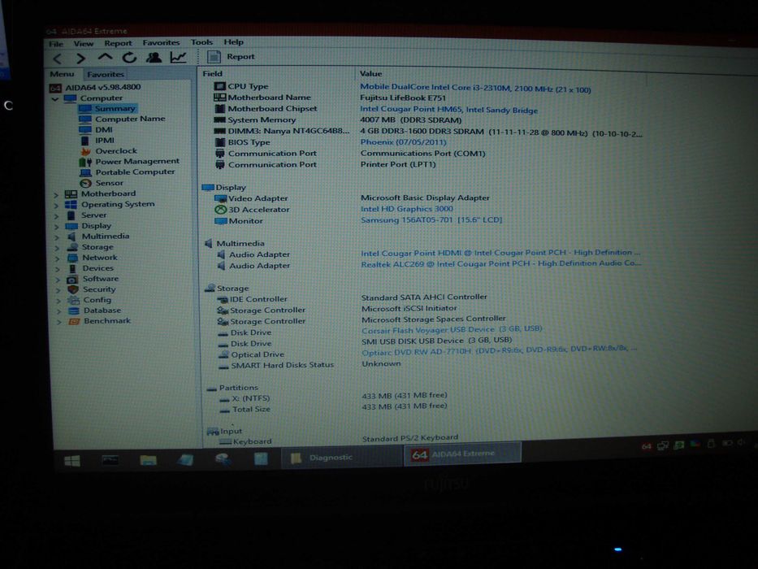Viewport: 758px width, 569px height.
Task: Expand the Network tree node
Action: (x=58, y=258)
